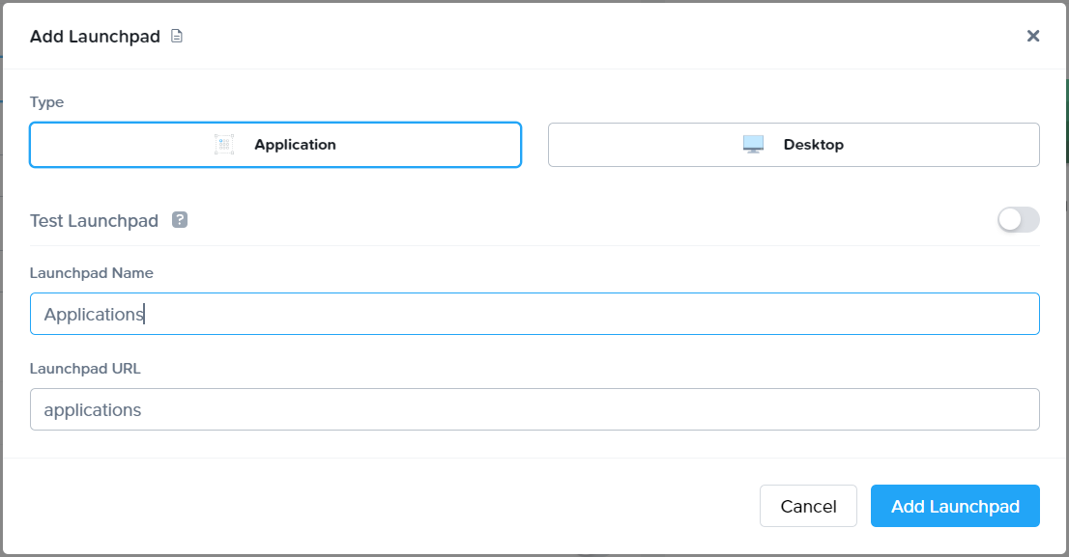Click the grid icon inside the Application card
Screen dimensions: 1069x557
[x=223, y=144]
